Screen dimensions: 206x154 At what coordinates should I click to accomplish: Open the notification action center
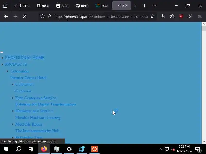click(198, 149)
